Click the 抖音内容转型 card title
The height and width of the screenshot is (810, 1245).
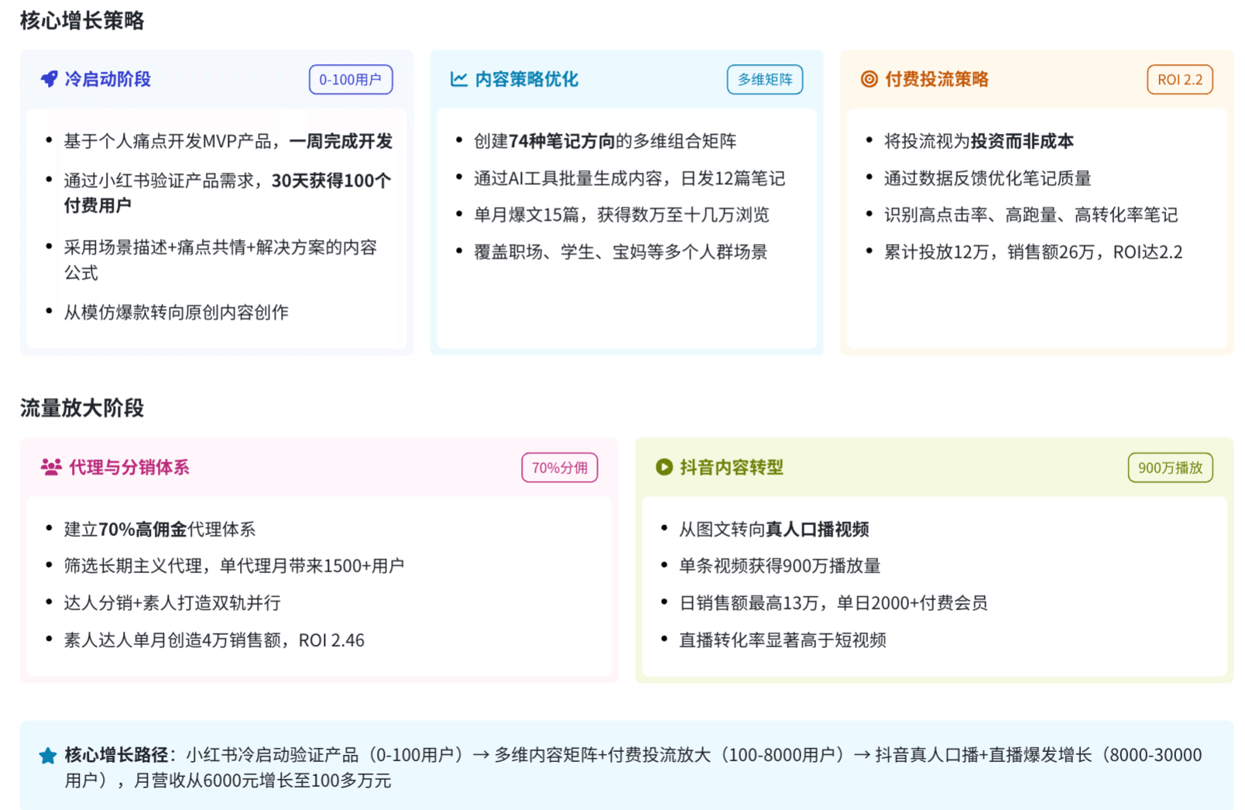(x=732, y=467)
